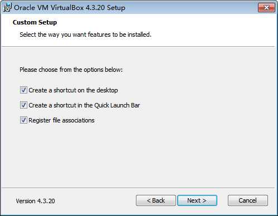Close the VirtualBox Setup window
Screen dimensions: 278x216
(266, 7)
